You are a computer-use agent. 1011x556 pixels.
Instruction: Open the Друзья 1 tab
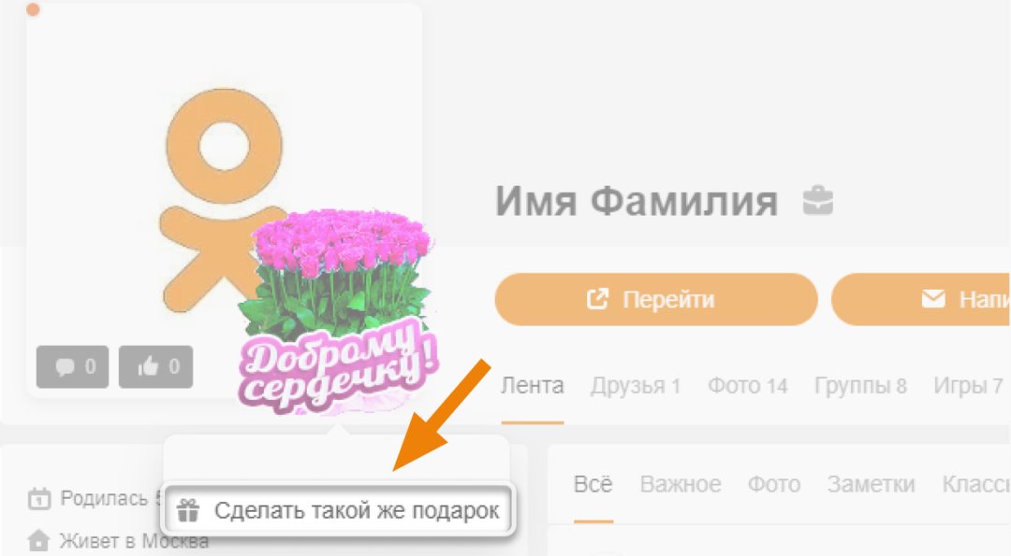pyautogui.click(x=636, y=386)
